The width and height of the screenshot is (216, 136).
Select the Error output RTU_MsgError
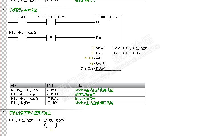coord(133,53)
